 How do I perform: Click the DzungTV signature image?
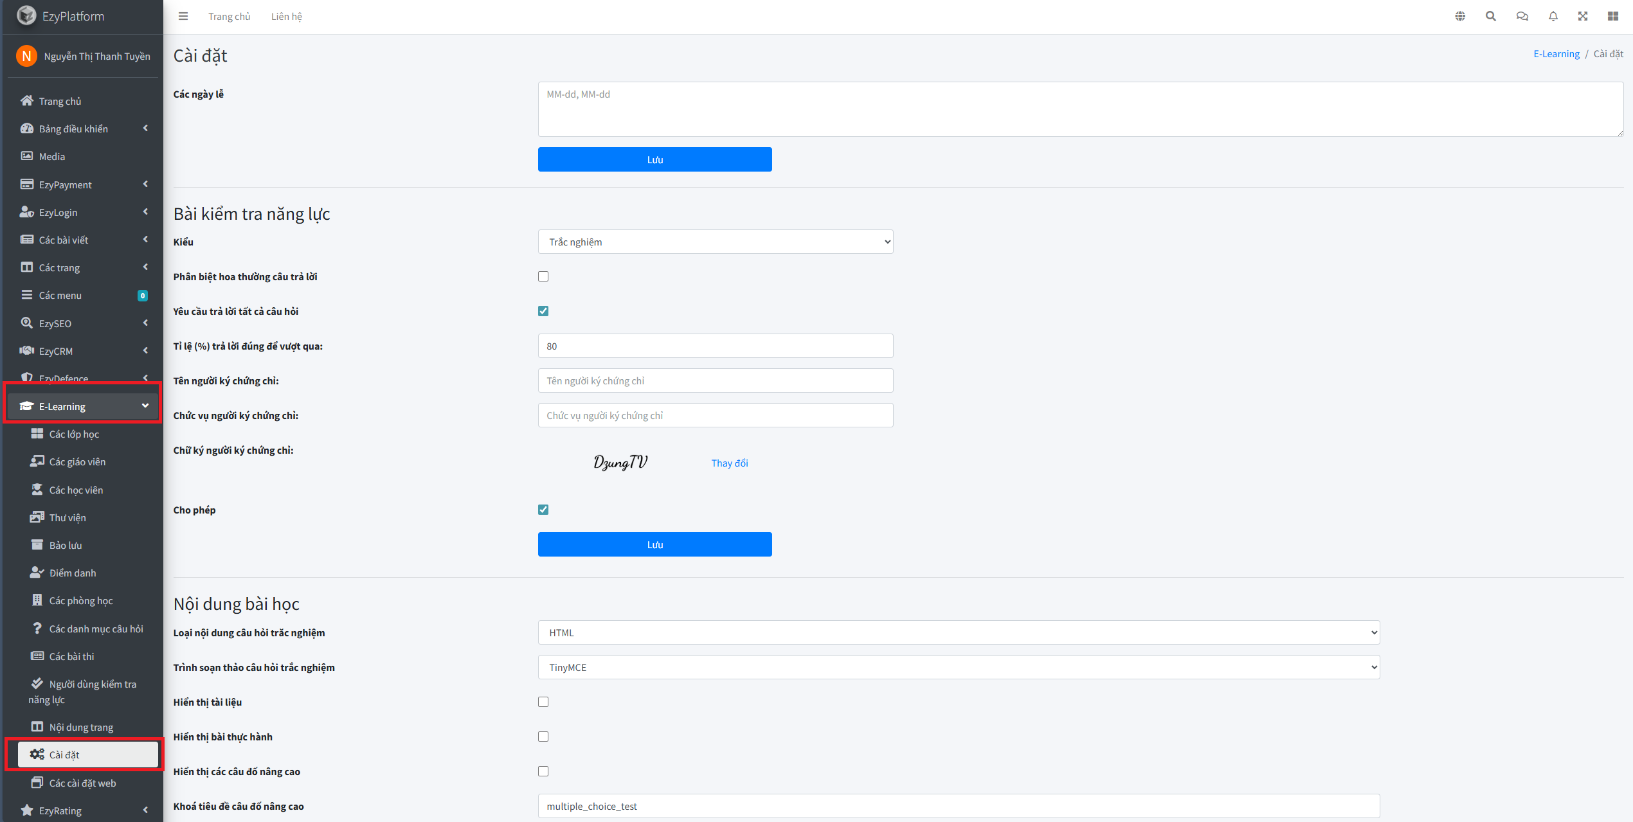620,462
